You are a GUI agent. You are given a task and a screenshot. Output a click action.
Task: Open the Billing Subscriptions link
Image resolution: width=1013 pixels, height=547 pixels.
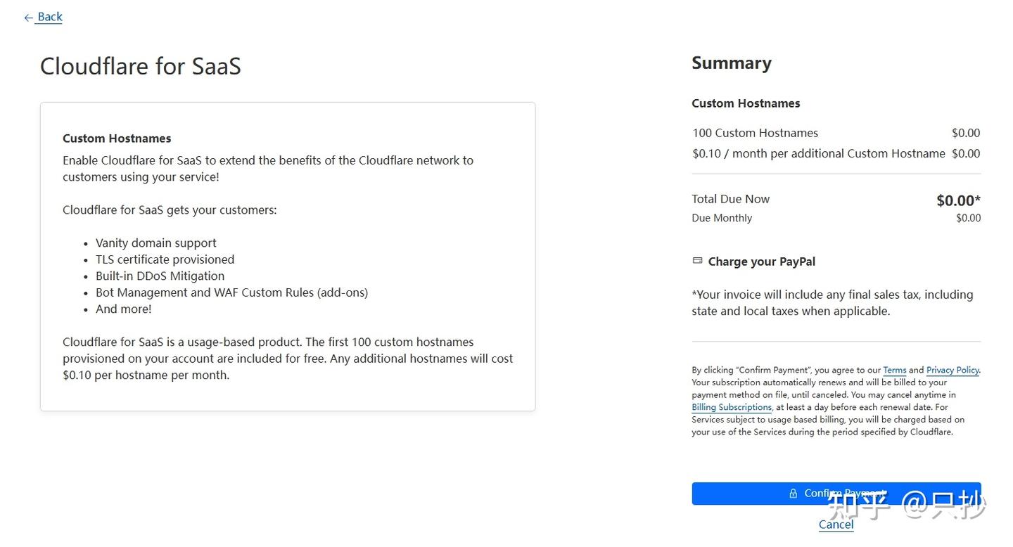click(731, 407)
